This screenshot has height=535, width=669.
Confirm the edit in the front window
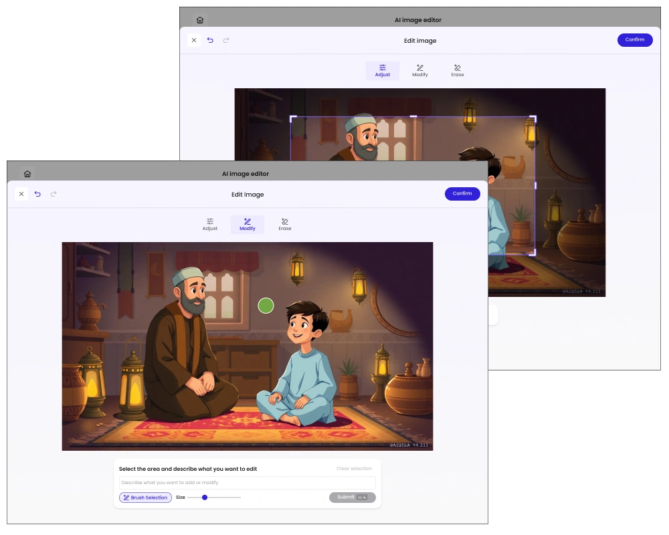[x=462, y=194]
